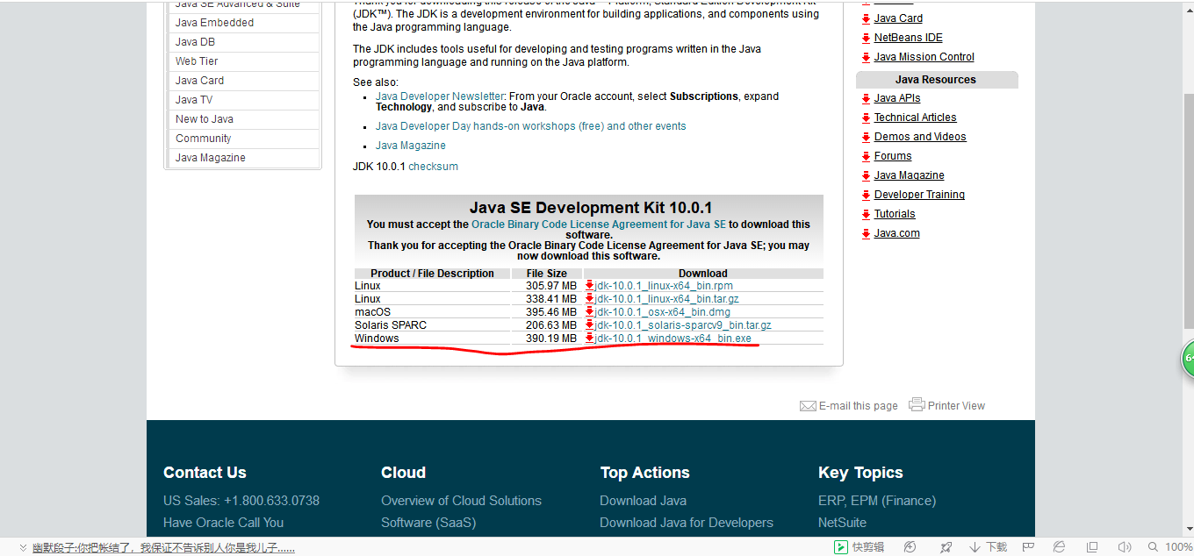1194x556 pixels.
Task: Click the macOS row label
Action: [373, 312]
